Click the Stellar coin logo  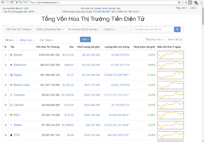tap(11, 125)
